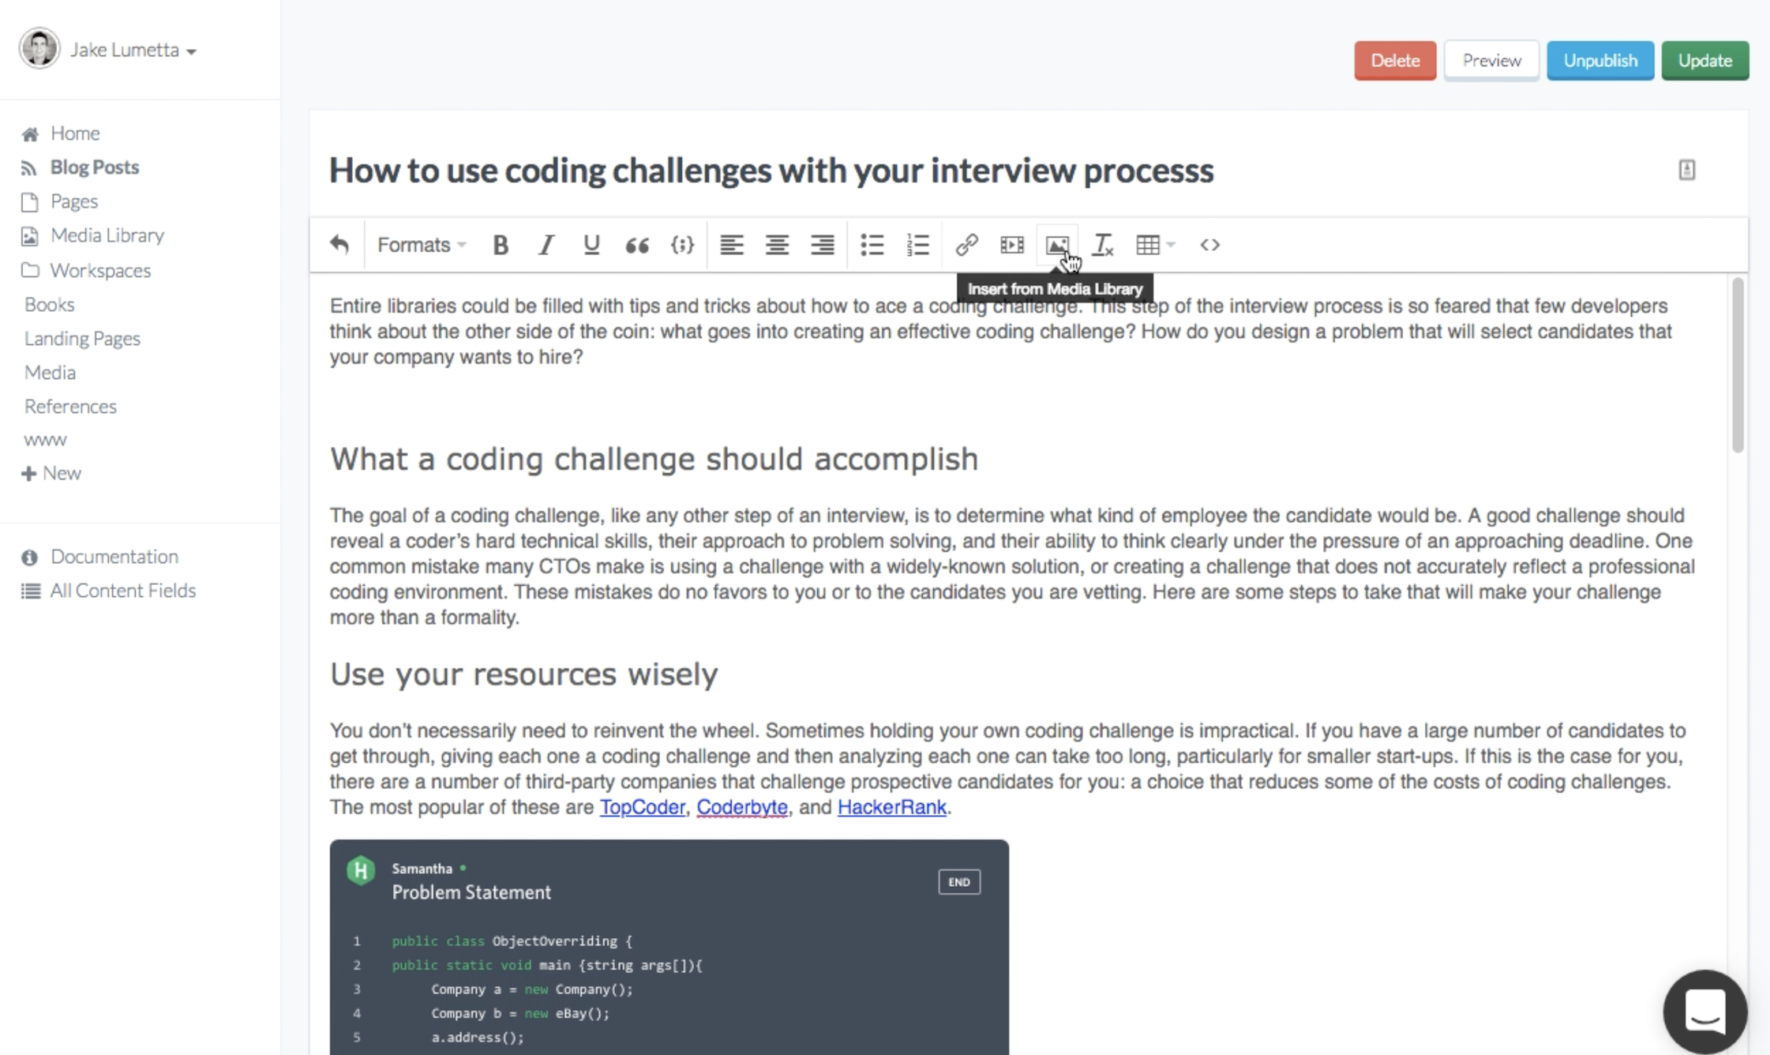This screenshot has height=1055, width=1770.
Task: Click the "Use your resources wisely" heading
Action: pyautogui.click(x=523, y=674)
